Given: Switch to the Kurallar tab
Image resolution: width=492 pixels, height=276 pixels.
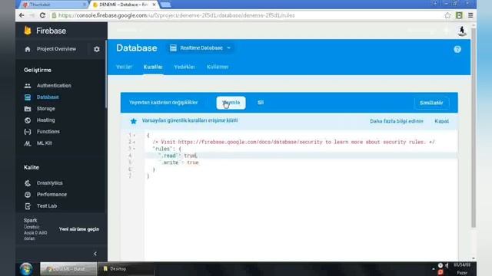Looking at the screenshot, I should pos(153,67).
